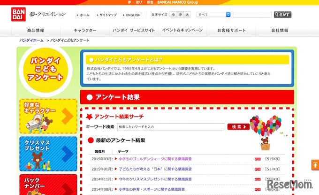
Task: Click the さがす search button
Action: point(282,15)
